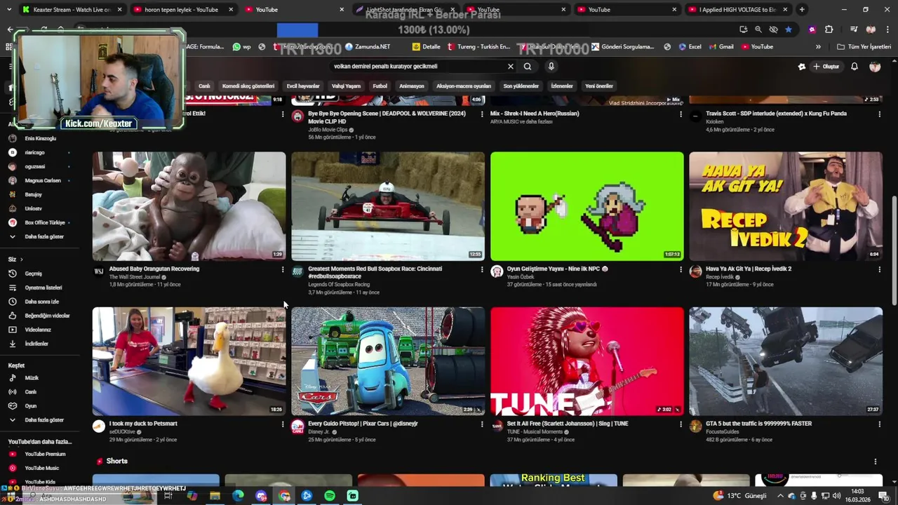Play the Abused Baby Orangutan thumbnail
This screenshot has width=898, height=505.
click(189, 206)
